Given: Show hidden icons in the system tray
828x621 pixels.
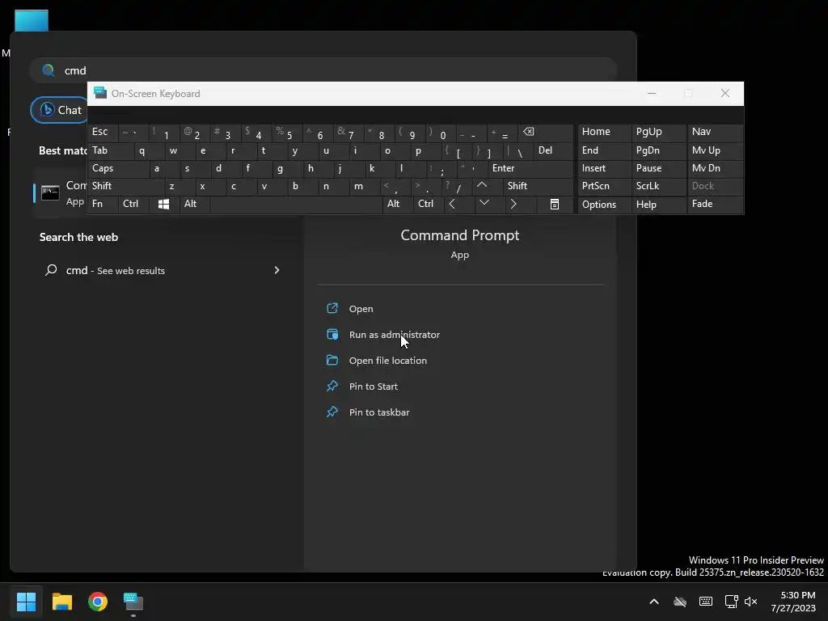Looking at the screenshot, I should point(653,602).
